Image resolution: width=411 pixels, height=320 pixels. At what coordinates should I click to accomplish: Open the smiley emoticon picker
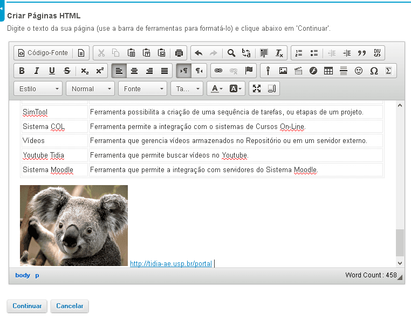click(359, 71)
